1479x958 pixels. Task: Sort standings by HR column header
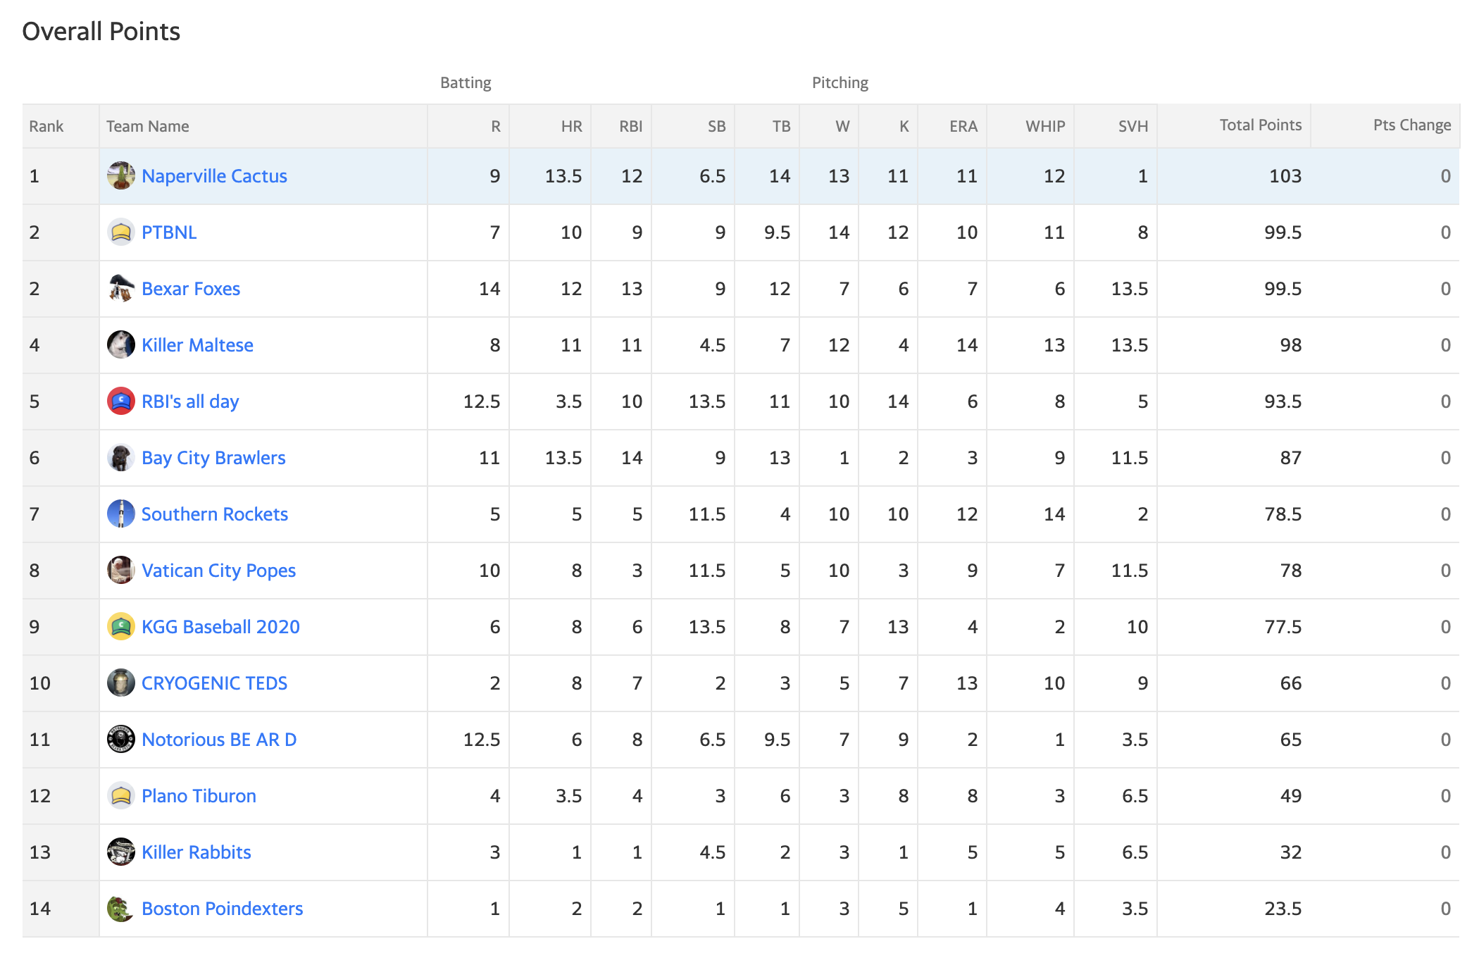tap(571, 126)
